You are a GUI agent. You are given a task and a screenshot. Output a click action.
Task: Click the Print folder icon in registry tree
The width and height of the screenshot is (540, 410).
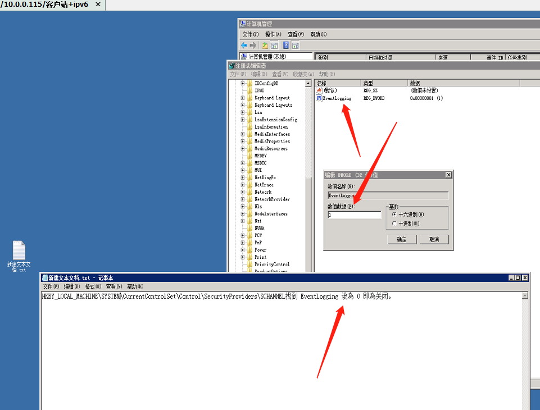(x=249, y=257)
